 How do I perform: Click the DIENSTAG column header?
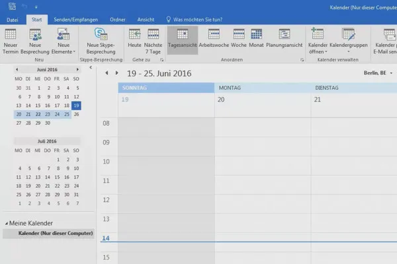[x=354, y=88]
